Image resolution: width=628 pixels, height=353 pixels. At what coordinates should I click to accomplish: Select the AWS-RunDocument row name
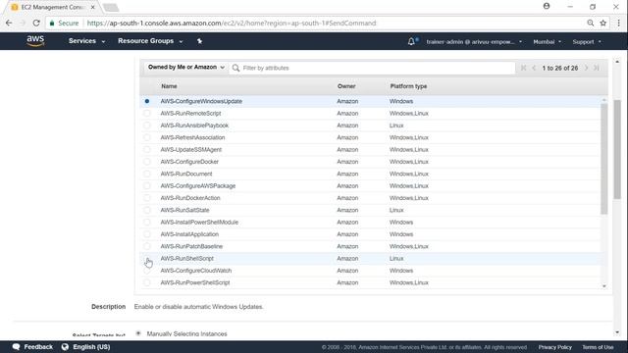pyautogui.click(x=186, y=174)
